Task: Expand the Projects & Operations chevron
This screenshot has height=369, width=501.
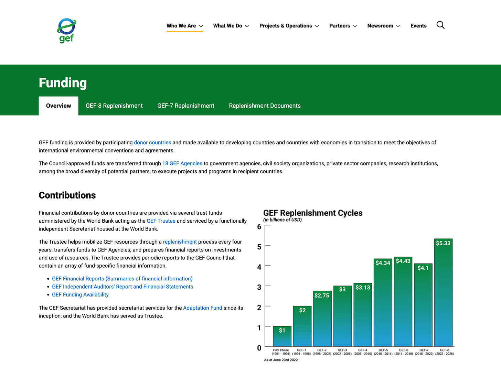Action: pos(317,26)
